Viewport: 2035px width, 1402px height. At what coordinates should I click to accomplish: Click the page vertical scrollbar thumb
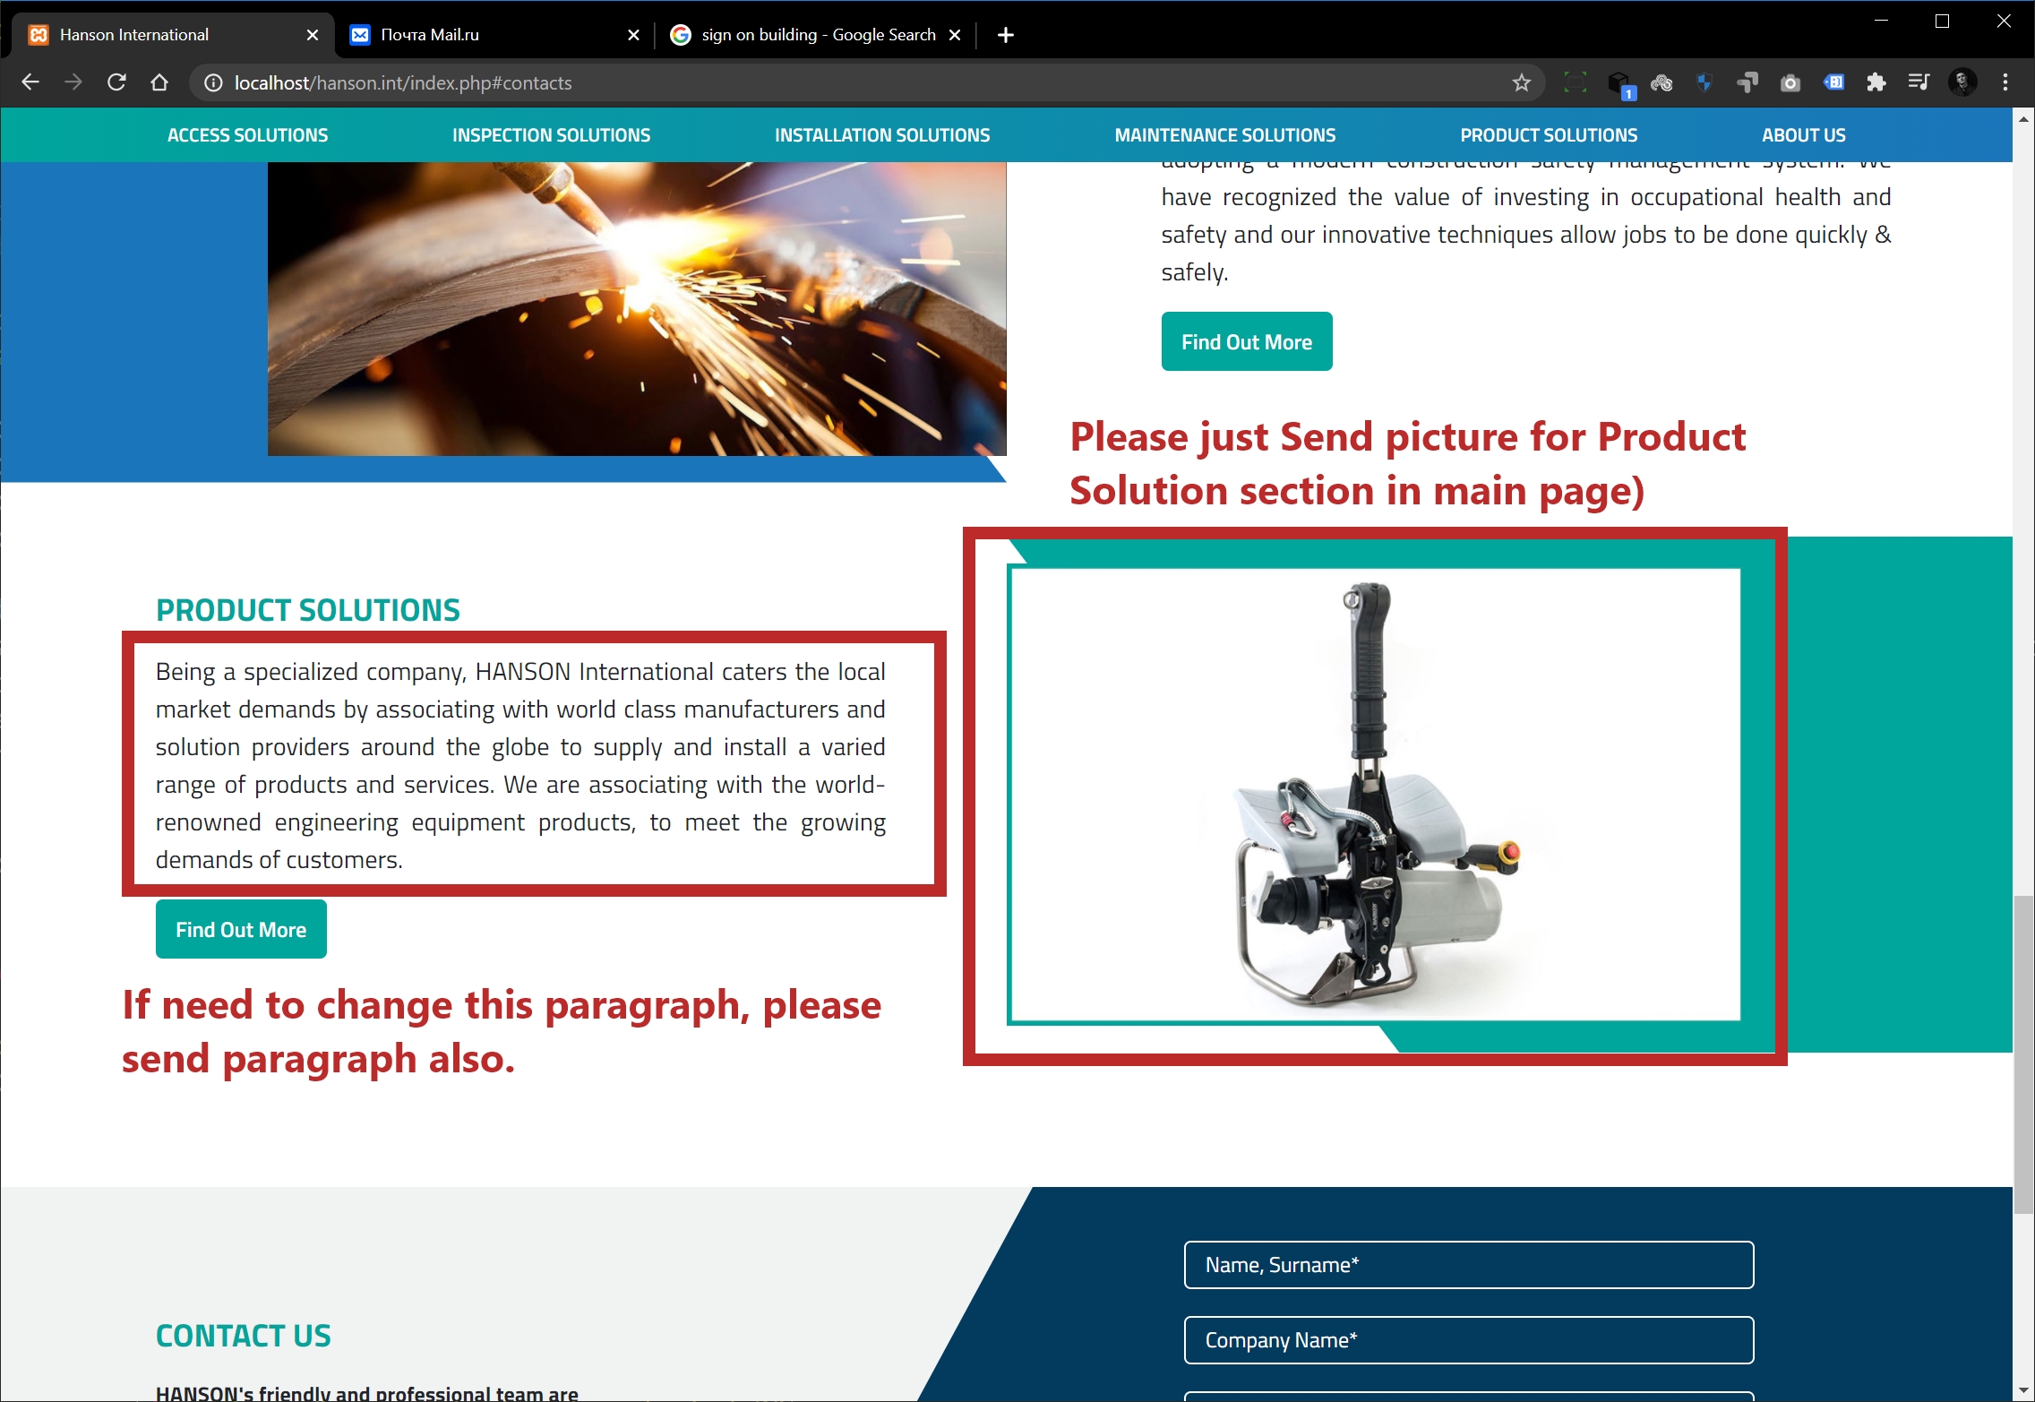pos(2022,1054)
